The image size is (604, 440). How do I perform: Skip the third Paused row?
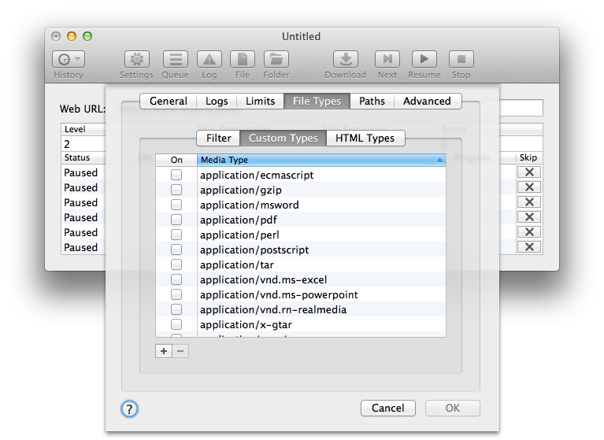529,202
